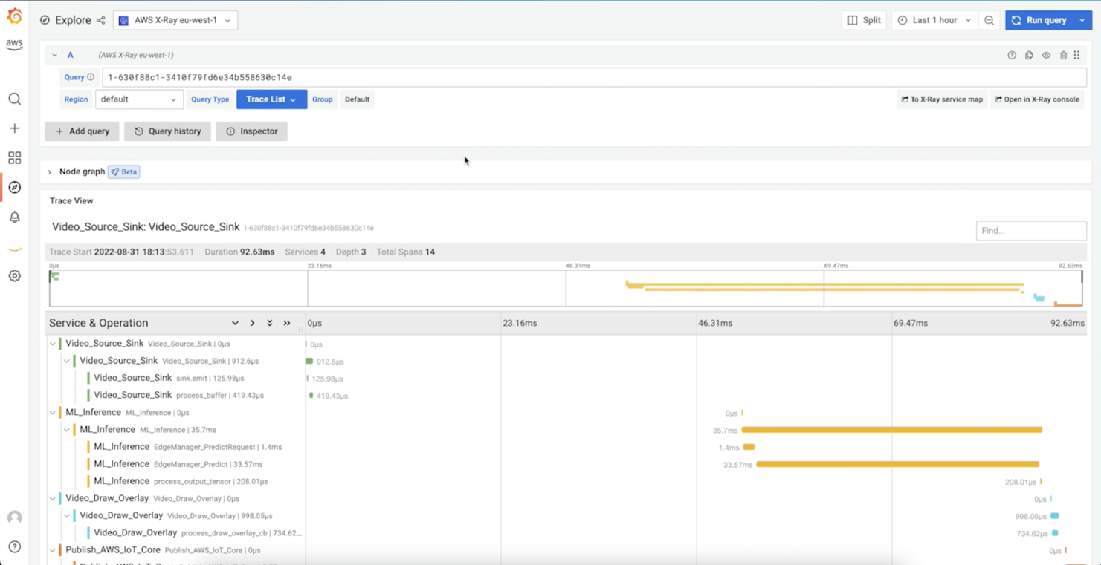The height and width of the screenshot is (565, 1101).
Task: Click the Add query button
Action: point(83,131)
